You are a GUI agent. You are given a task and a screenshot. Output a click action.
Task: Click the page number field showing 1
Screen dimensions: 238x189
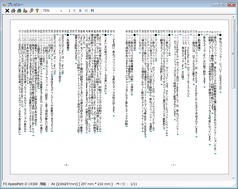point(69,11)
